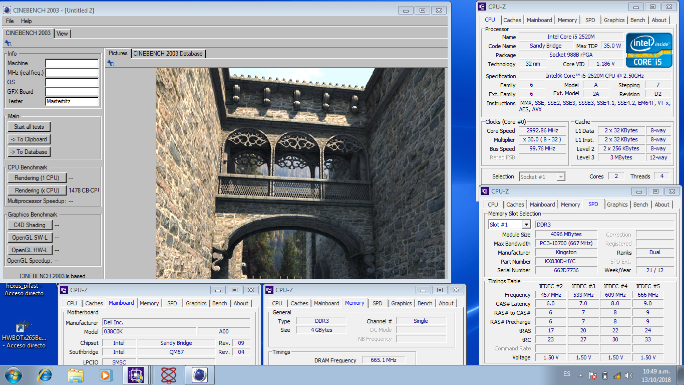Click the network signal tray icon
Image resolution: width=684 pixels, height=385 pixels.
pos(616,375)
